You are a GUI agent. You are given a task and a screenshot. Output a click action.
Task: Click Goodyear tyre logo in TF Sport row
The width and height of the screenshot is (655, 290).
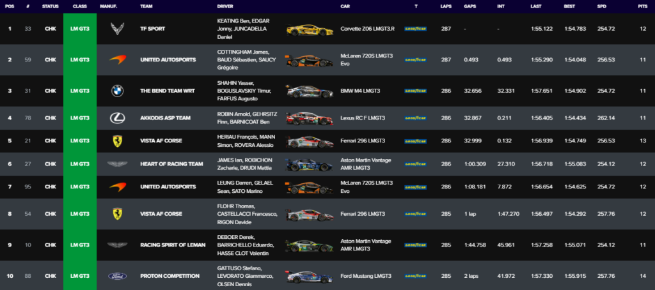(x=415, y=29)
